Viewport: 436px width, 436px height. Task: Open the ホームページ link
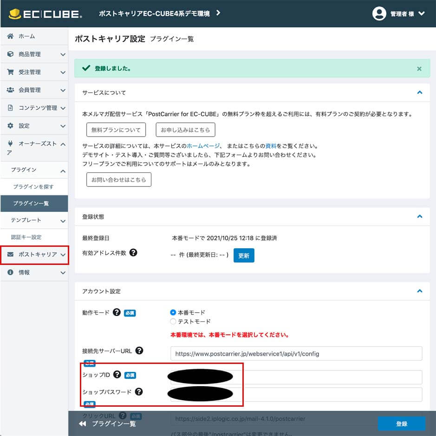pos(203,146)
